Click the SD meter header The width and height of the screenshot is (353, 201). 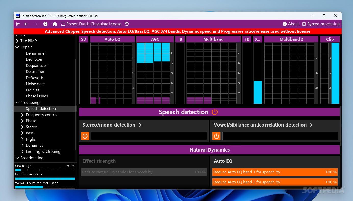tap(84, 39)
